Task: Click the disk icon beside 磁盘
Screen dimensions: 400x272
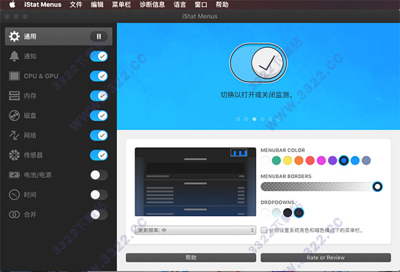Action: click(x=14, y=115)
